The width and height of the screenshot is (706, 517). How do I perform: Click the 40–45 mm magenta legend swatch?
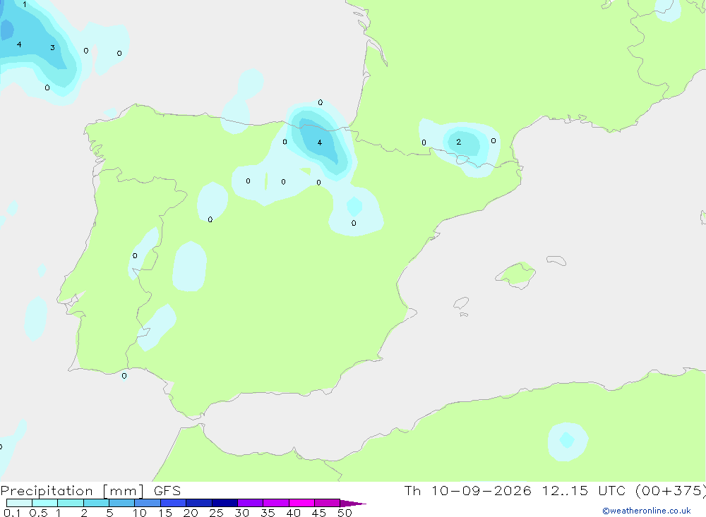pos(301,503)
